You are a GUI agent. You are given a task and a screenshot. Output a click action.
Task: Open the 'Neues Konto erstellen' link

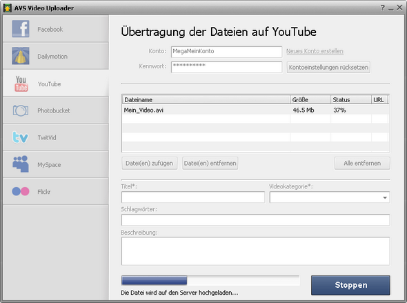tap(315, 51)
